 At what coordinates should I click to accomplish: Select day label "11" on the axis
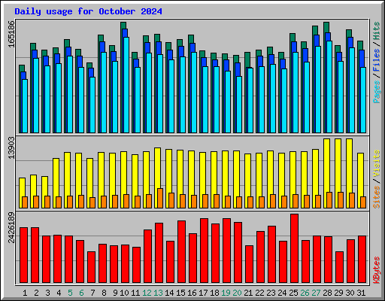click(x=135, y=293)
